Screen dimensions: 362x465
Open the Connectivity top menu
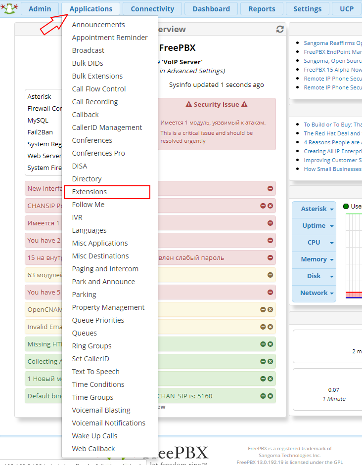pos(152,9)
